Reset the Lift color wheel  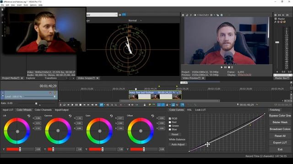tap(29, 116)
